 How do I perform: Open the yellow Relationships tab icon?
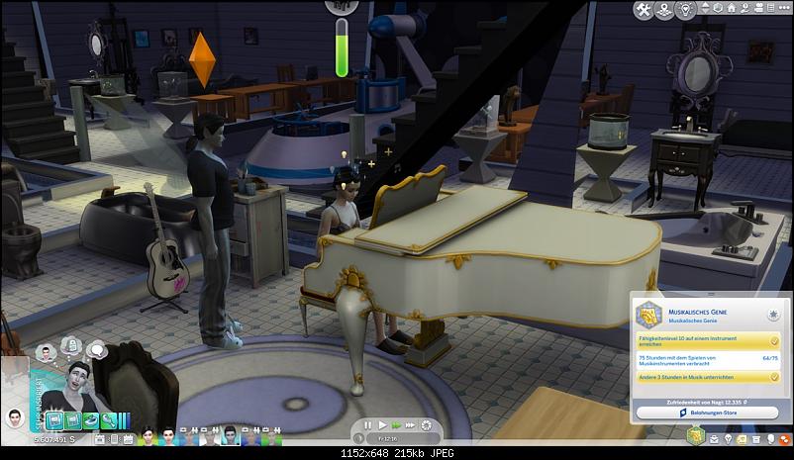743,440
